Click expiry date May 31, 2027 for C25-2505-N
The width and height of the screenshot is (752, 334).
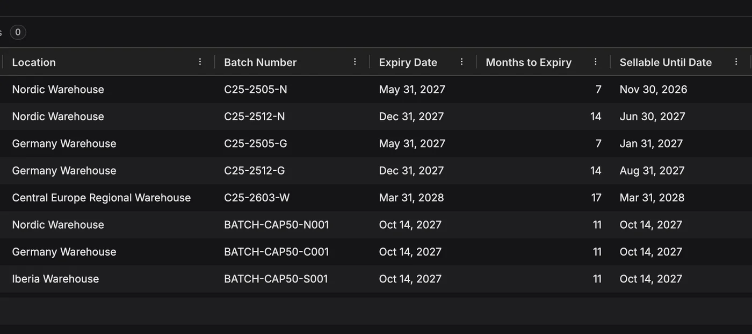(x=412, y=89)
